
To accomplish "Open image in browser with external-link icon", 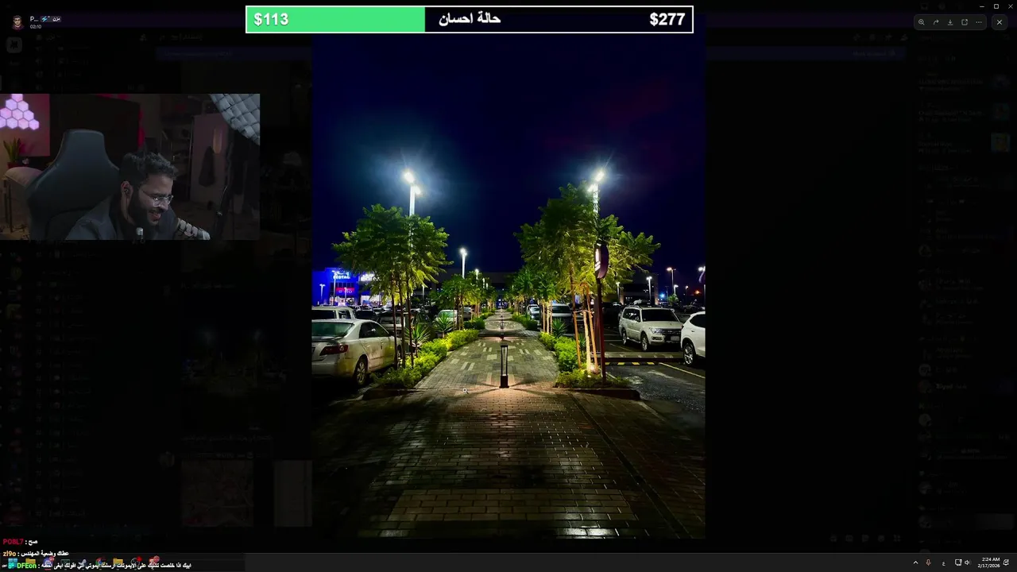I will coord(965,22).
